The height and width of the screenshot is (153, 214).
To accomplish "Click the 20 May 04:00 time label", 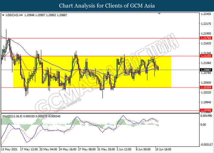I will click(x=48, y=149).
